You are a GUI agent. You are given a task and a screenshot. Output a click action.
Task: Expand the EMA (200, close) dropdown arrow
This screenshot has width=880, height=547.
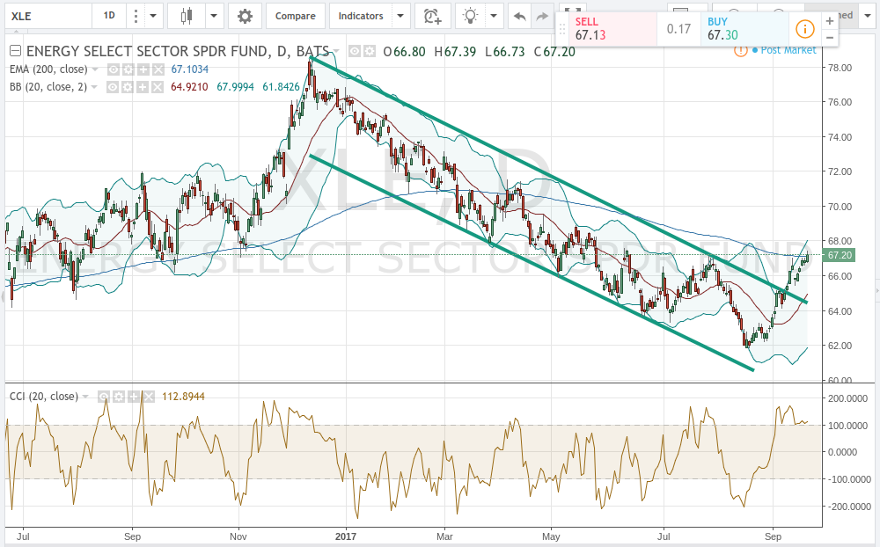95,69
